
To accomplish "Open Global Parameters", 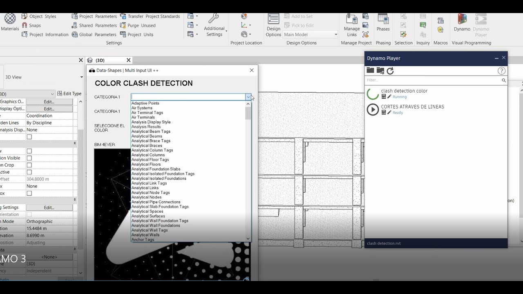I will click(94, 35).
